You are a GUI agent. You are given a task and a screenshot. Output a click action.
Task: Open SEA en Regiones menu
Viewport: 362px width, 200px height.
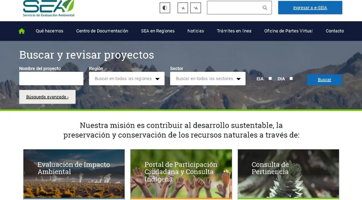[x=158, y=31]
